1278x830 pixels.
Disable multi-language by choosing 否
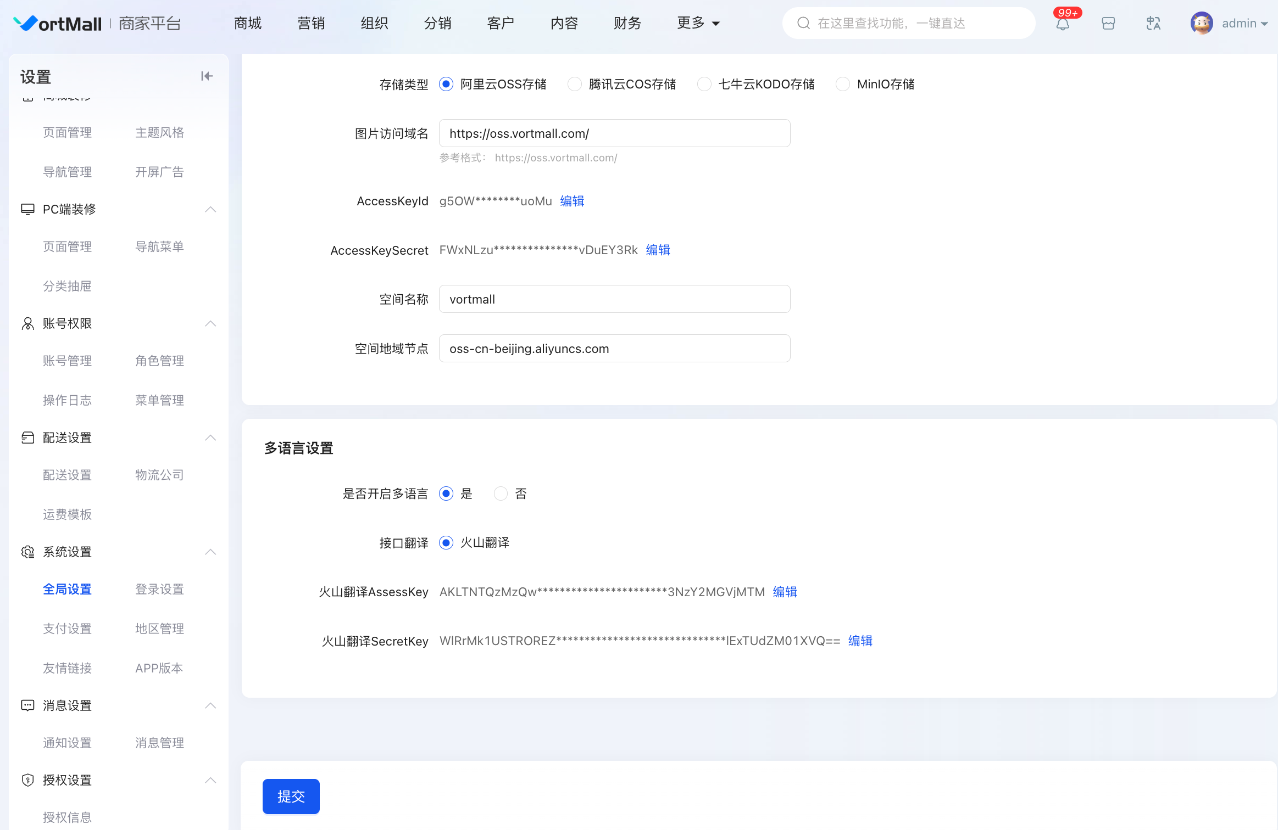[x=501, y=493]
